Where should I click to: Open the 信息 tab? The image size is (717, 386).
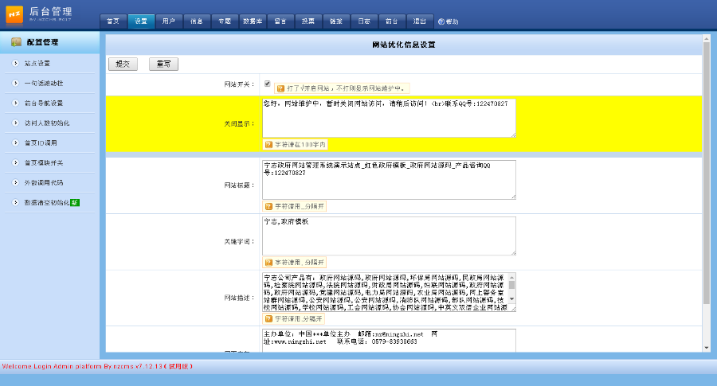tap(197, 21)
